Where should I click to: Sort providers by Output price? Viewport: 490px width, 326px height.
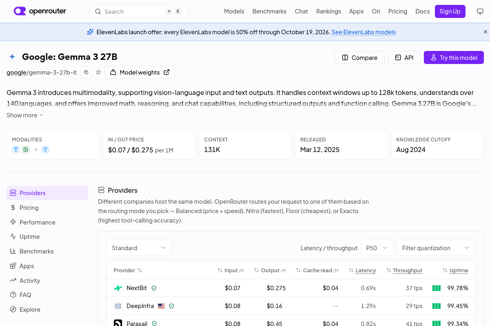(x=270, y=270)
